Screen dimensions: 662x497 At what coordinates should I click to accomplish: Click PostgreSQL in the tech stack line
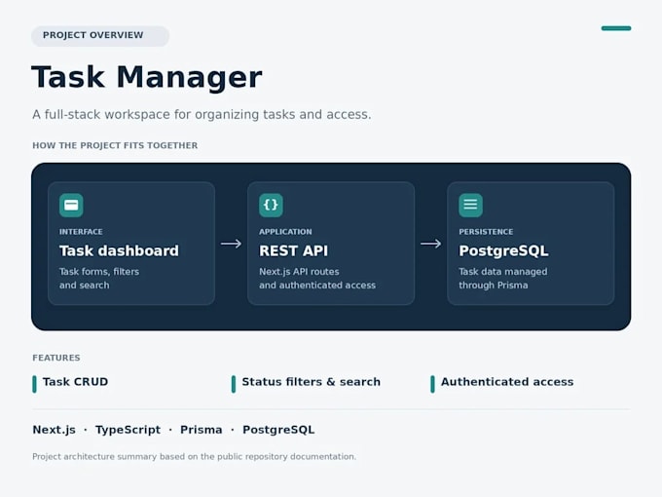(x=278, y=430)
